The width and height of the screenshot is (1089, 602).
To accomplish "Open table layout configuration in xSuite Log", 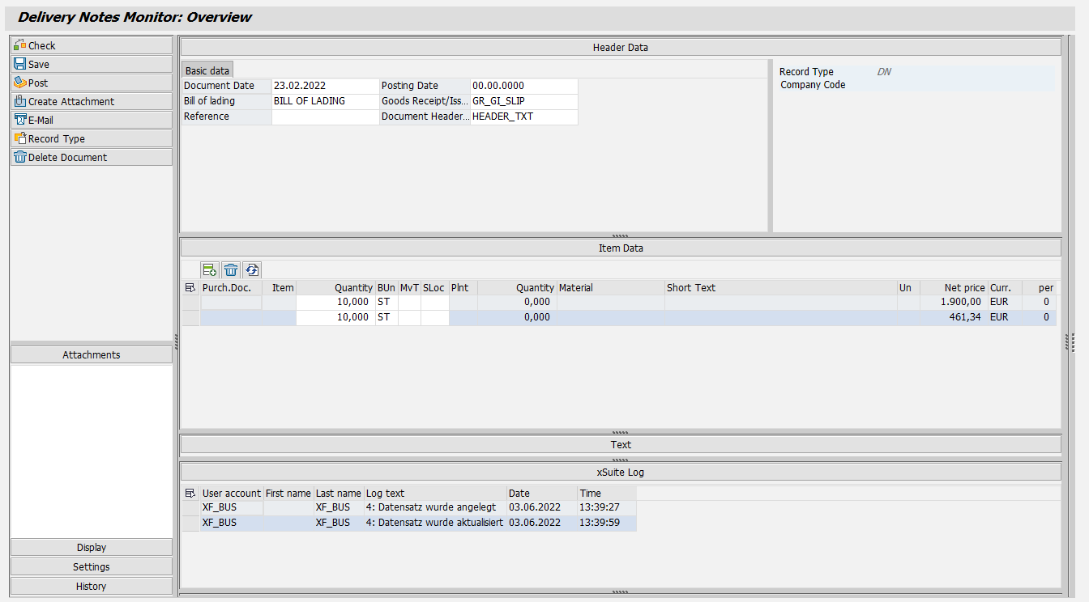I will (190, 493).
